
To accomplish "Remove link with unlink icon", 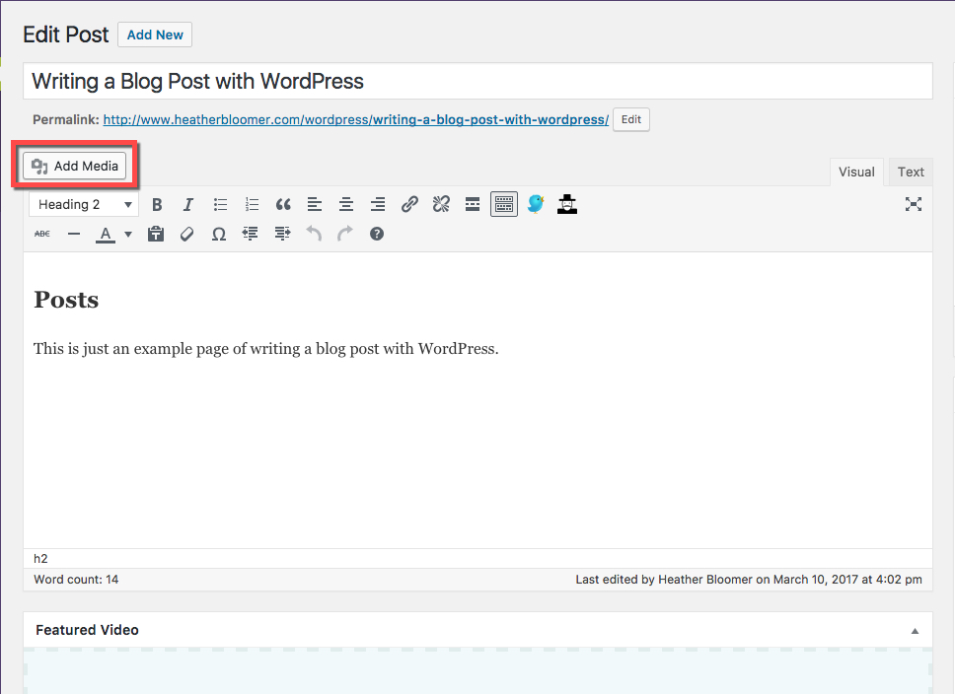I will coord(442,204).
